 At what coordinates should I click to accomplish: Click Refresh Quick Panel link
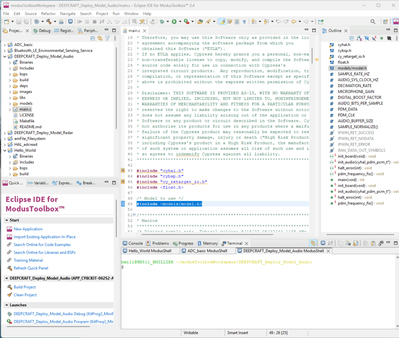click(x=31, y=268)
